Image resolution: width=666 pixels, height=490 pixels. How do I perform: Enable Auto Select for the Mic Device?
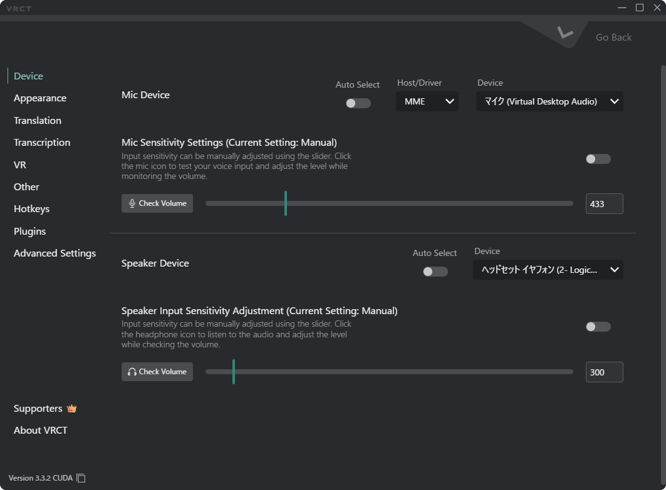(358, 103)
